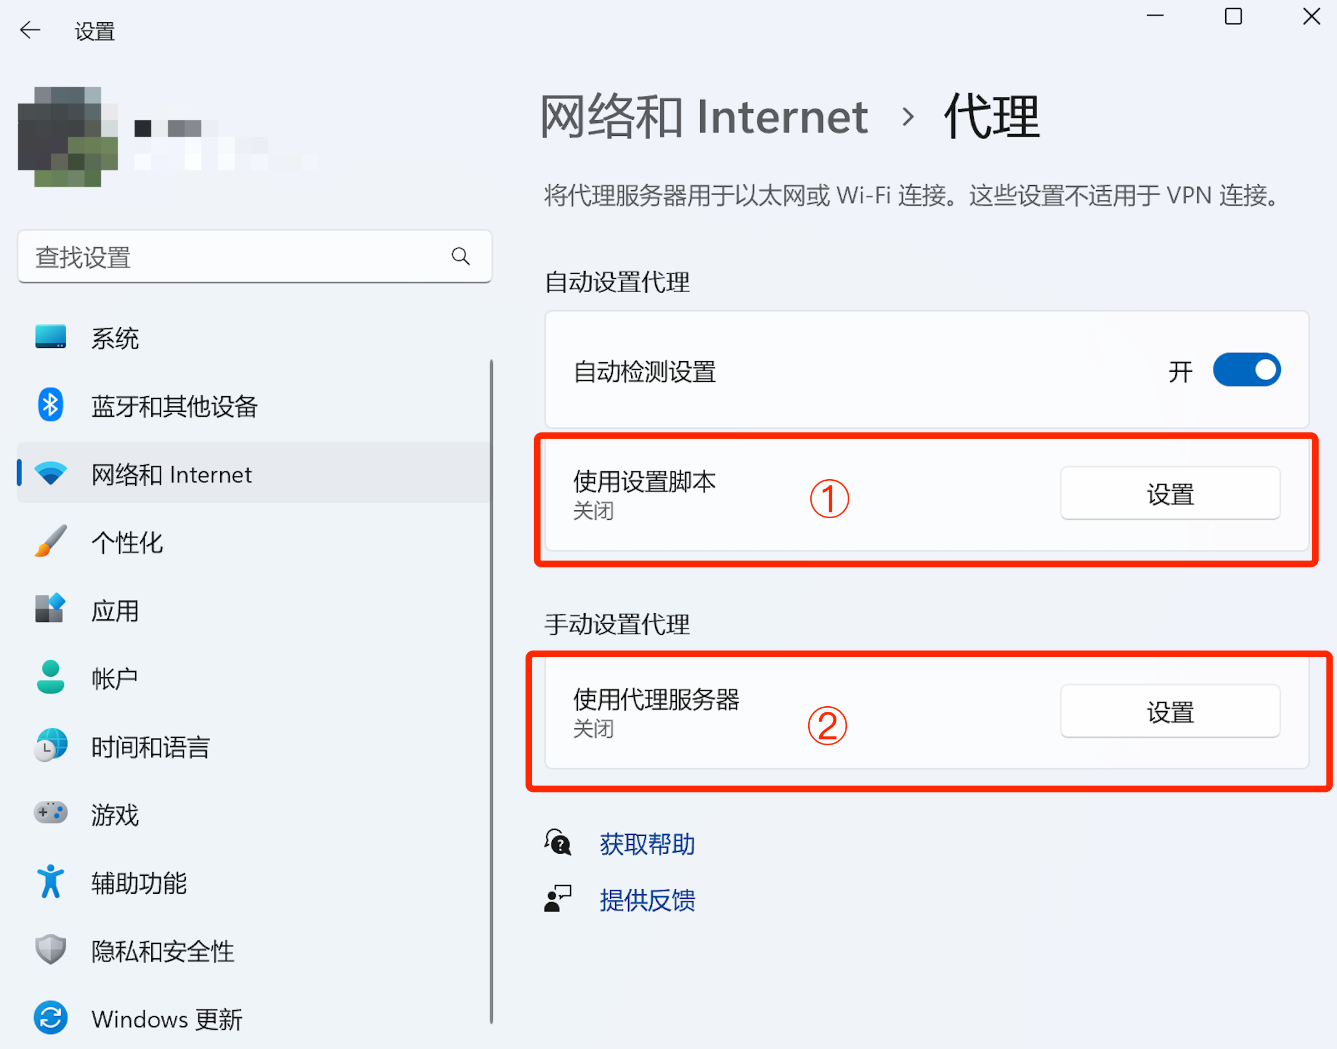This screenshot has width=1337, height=1049.
Task: Click the Windows 更新 sync icon
Action: [x=51, y=1018]
